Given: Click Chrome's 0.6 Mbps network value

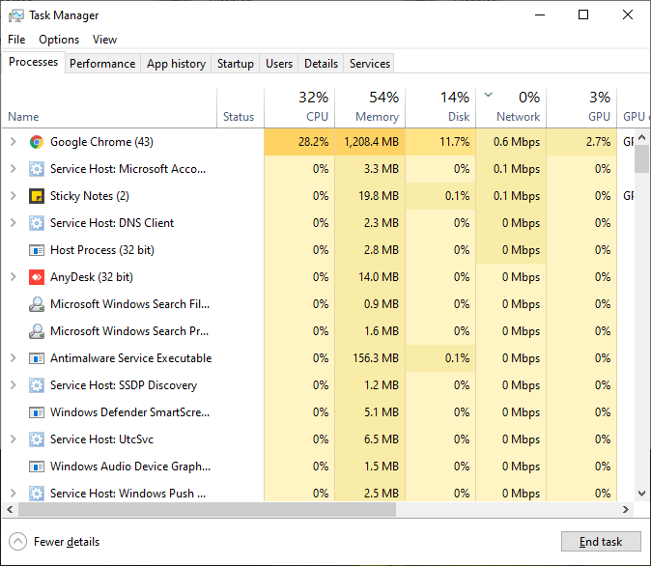Looking at the screenshot, I should [517, 142].
